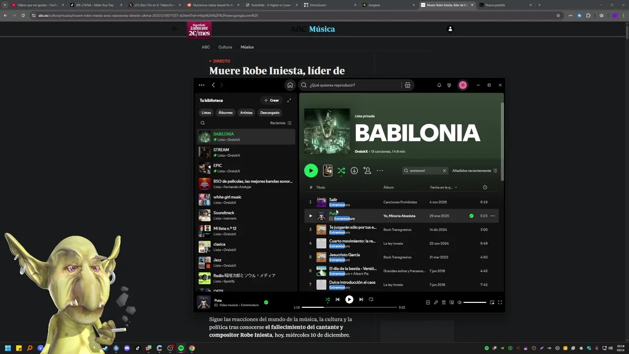Open more options for Puta track row
The width and height of the screenshot is (629, 354).
[x=492, y=216]
